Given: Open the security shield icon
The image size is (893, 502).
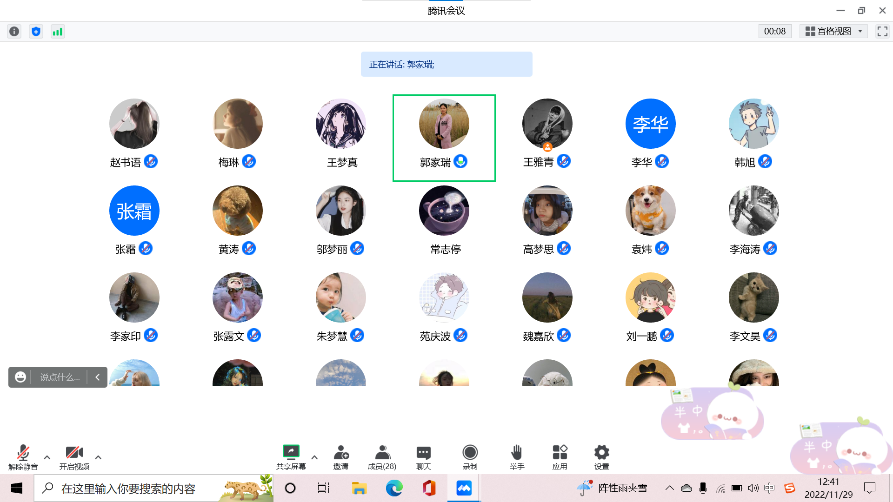Looking at the screenshot, I should point(36,31).
